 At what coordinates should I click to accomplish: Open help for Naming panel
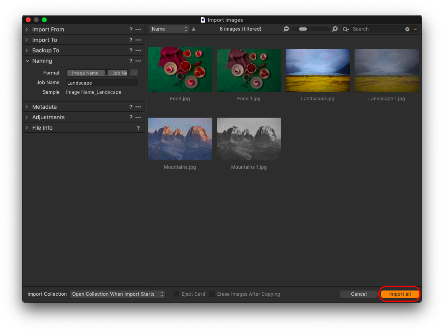click(x=131, y=61)
